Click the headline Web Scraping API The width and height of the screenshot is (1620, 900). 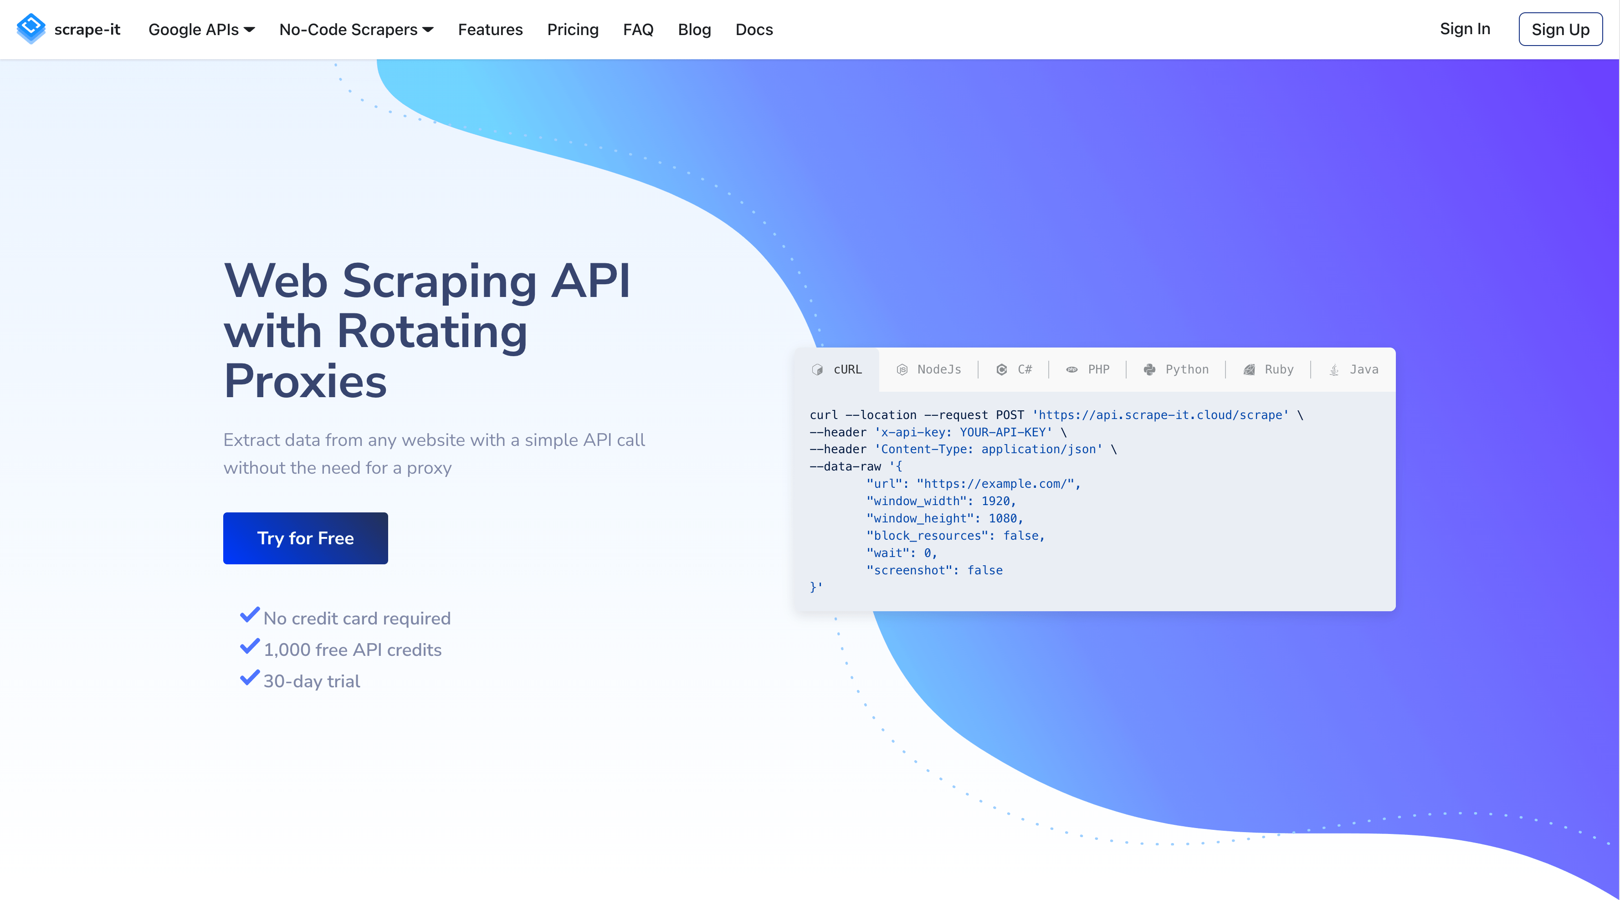click(427, 281)
